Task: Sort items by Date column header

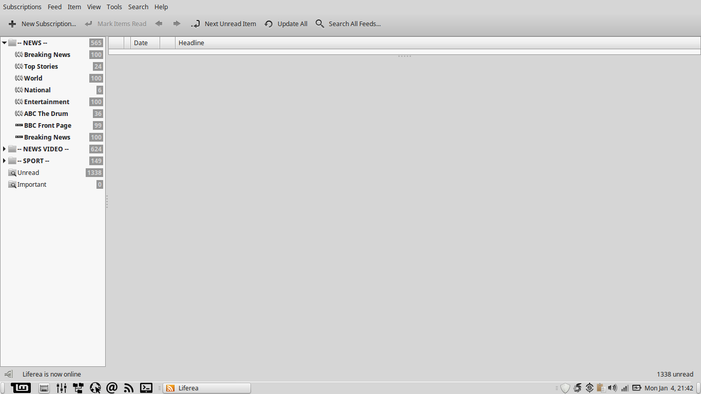Action: (x=145, y=43)
